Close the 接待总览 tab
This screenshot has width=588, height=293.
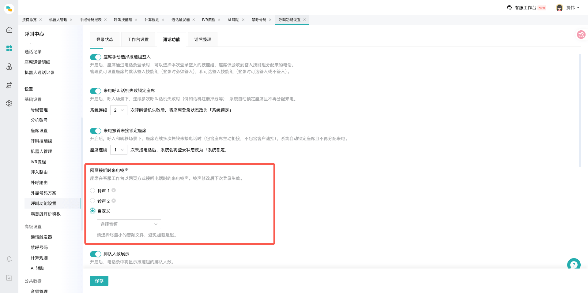point(40,20)
